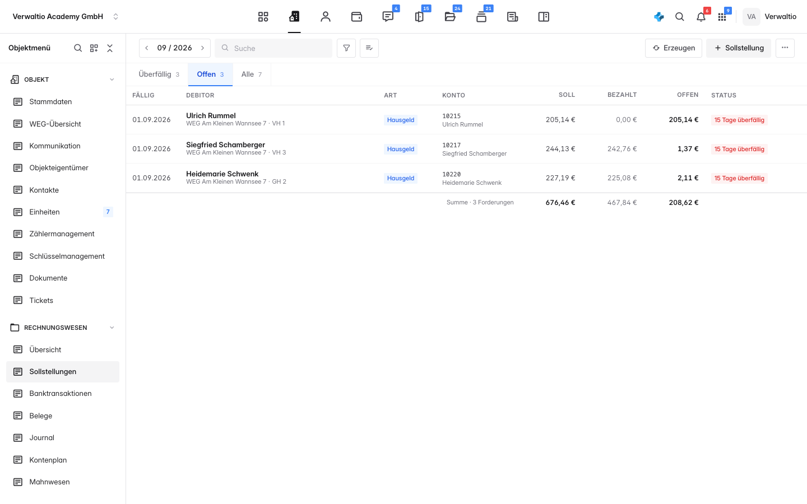
Task: Click the global search magnifier in the header
Action: point(680,17)
